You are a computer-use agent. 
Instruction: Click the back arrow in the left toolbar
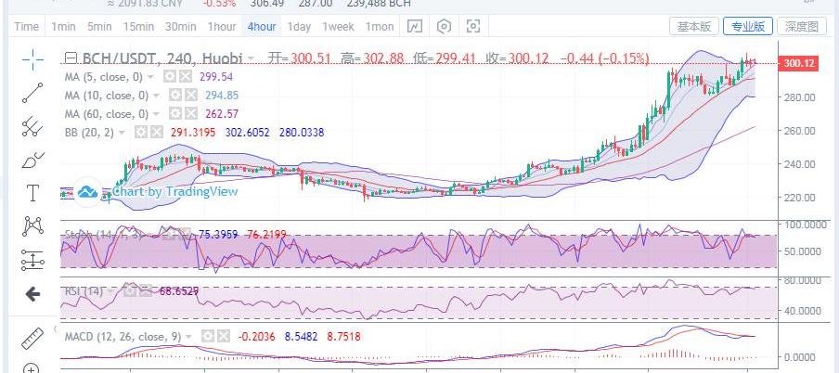(x=32, y=294)
